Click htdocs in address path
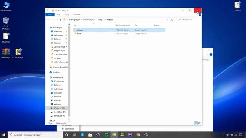 (110, 20)
